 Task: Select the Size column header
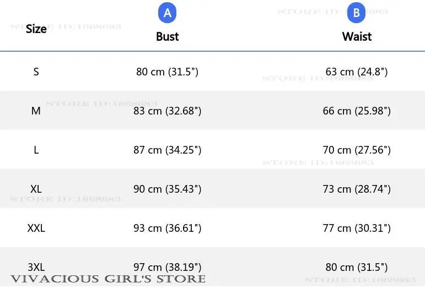point(36,29)
